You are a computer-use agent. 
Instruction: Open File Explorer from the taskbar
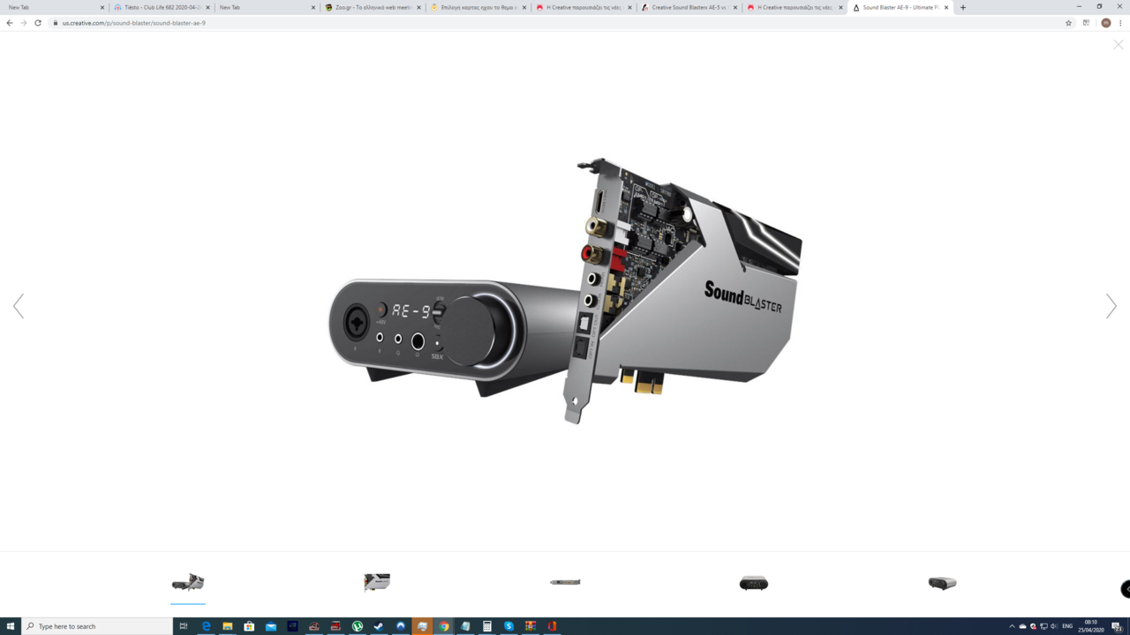point(228,626)
